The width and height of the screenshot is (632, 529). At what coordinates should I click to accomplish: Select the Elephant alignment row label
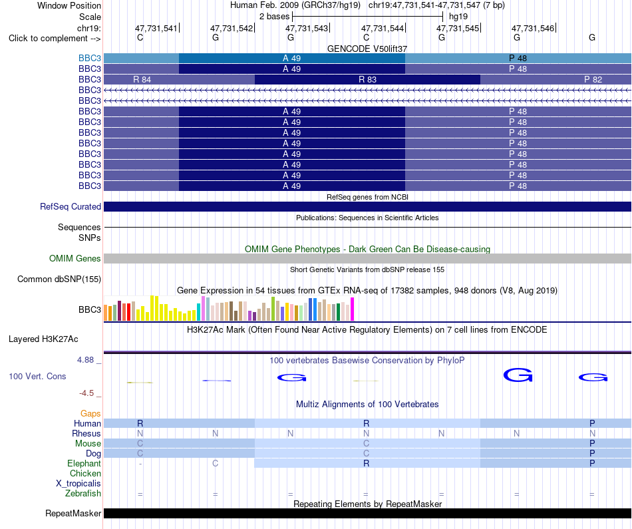[84, 463]
